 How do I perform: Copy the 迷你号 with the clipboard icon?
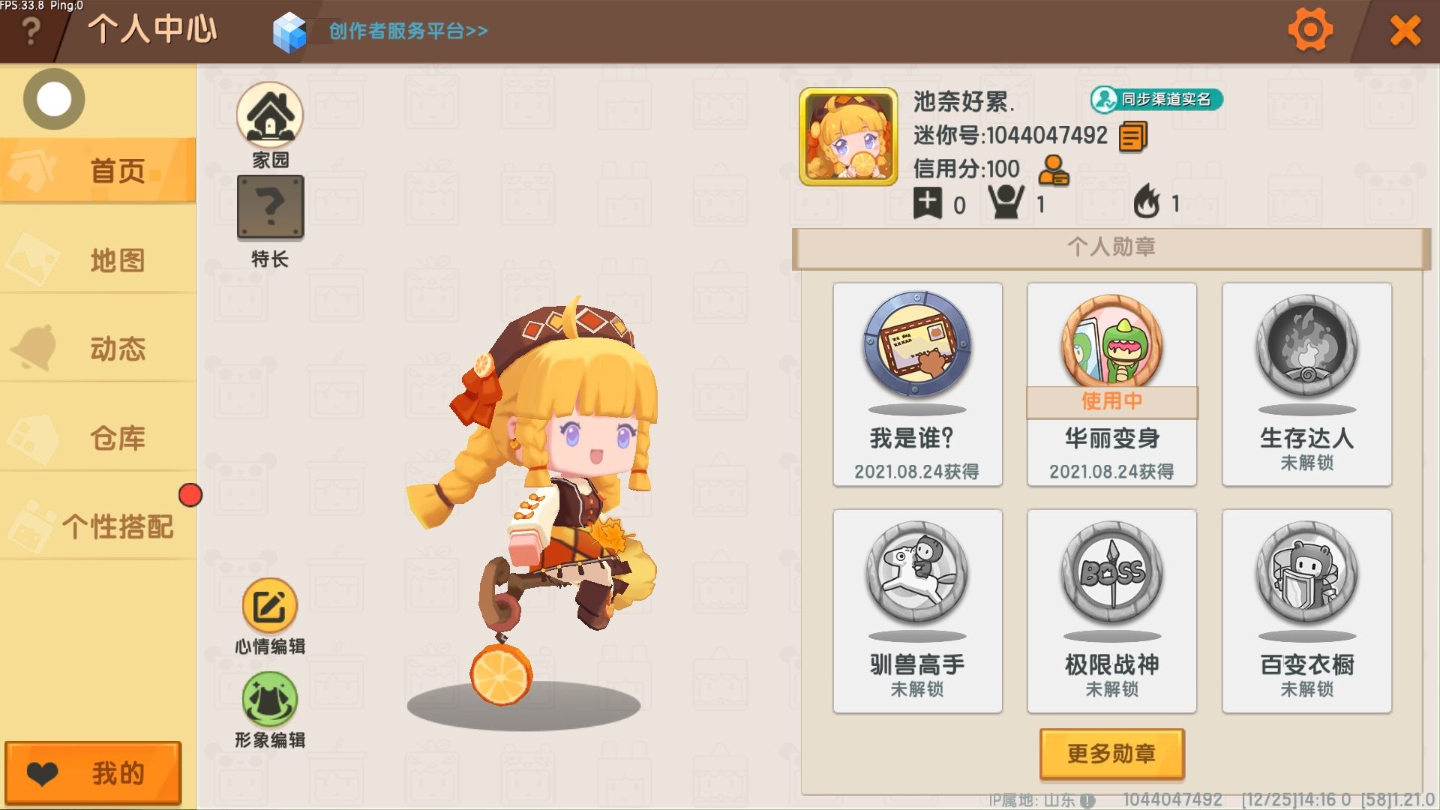point(1133,137)
